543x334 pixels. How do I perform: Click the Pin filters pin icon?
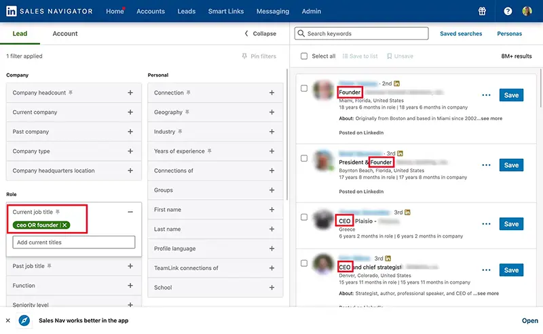(244, 56)
